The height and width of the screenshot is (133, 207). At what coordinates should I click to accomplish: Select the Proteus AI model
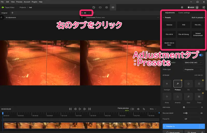[178, 84]
